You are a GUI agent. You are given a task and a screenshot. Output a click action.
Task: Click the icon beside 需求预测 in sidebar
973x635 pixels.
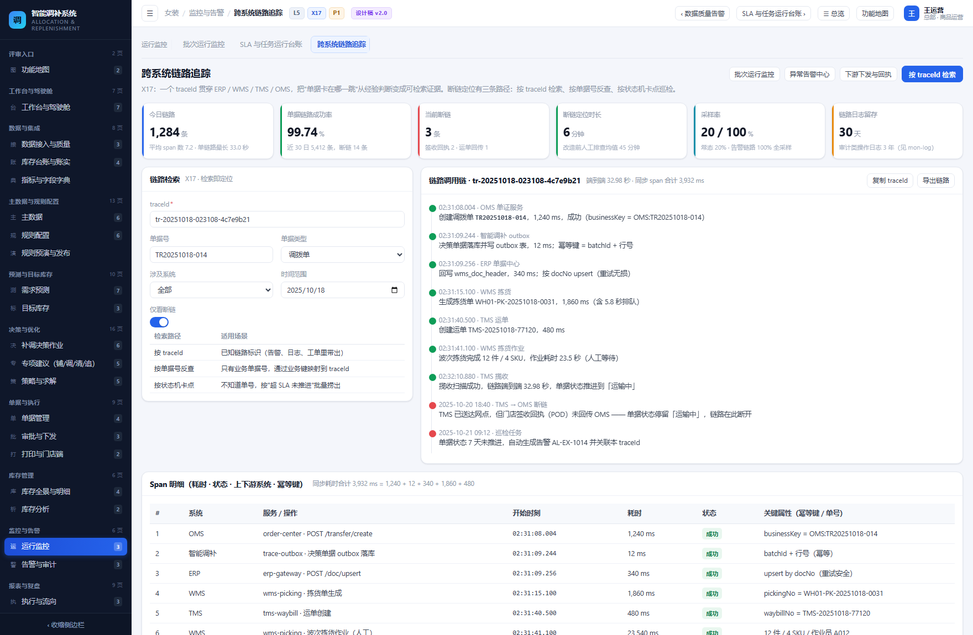[13, 290]
